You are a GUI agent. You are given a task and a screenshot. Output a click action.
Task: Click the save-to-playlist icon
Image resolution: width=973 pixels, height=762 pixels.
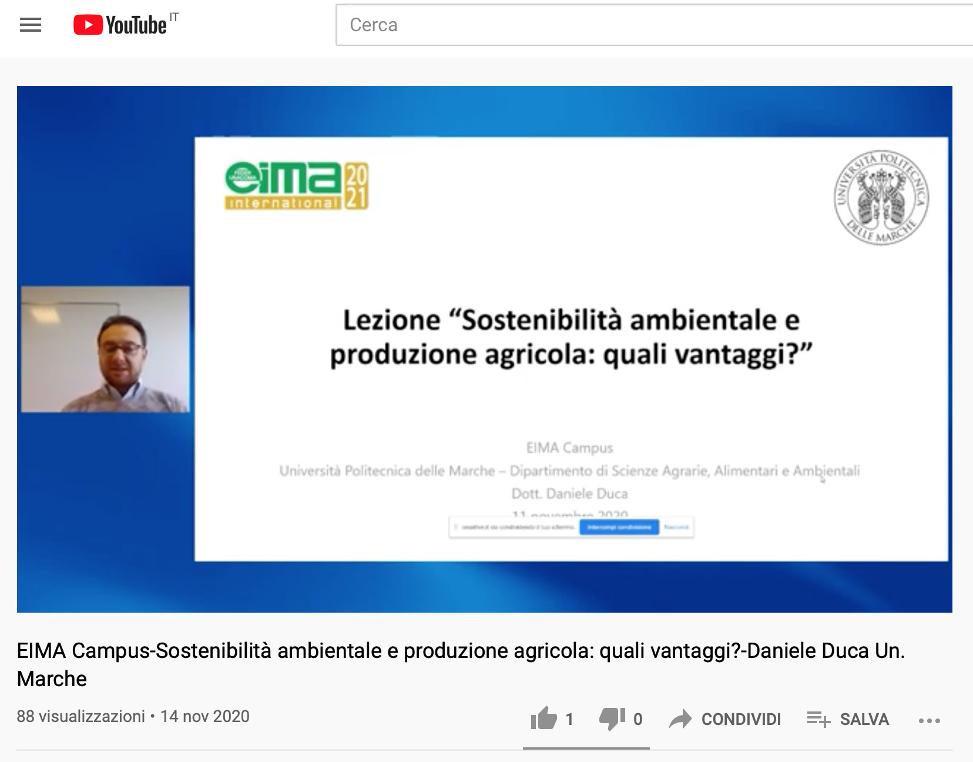point(818,718)
